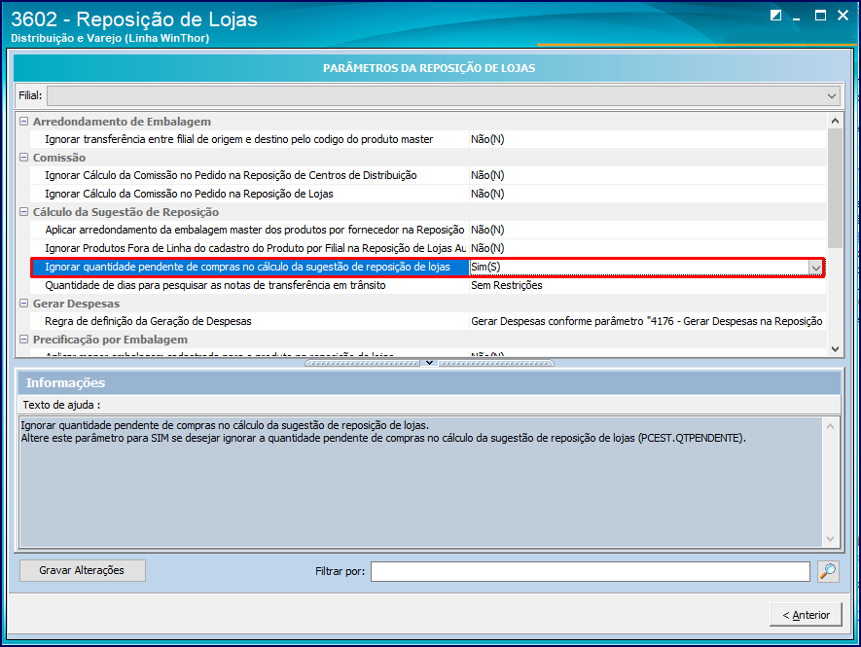This screenshot has width=861, height=647.
Task: Click the Sem Restrições value
Action: coord(507,286)
